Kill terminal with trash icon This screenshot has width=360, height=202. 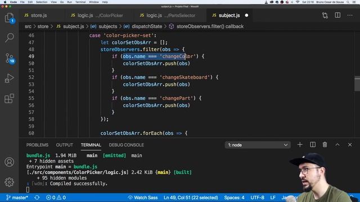click(325, 145)
